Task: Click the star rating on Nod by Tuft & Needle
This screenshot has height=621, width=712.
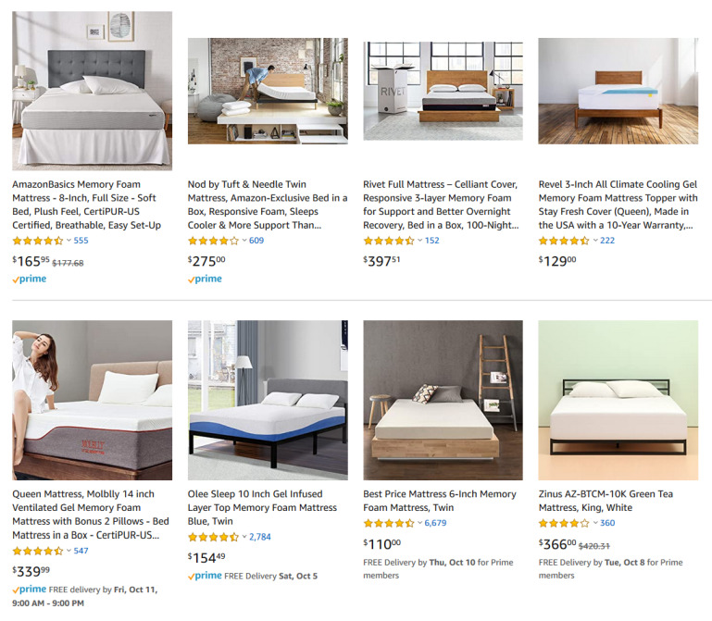Action: (213, 241)
